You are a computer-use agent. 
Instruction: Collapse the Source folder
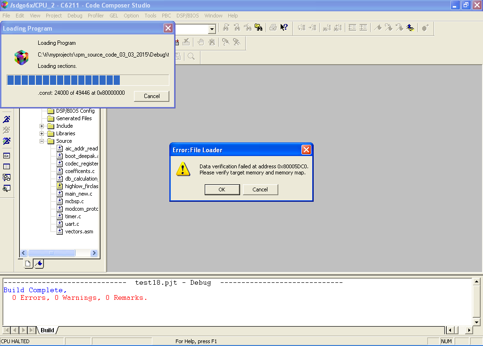coord(42,141)
